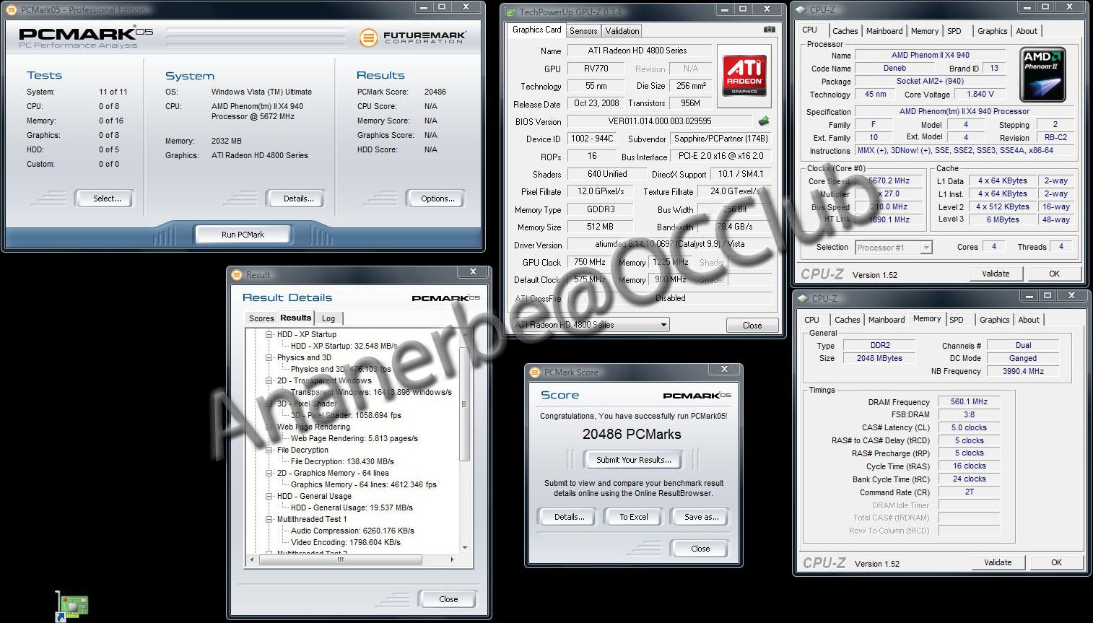This screenshot has height=623, width=1093.
Task: Click the Result Details horizontal scrollbar thumb
Action: [x=340, y=559]
